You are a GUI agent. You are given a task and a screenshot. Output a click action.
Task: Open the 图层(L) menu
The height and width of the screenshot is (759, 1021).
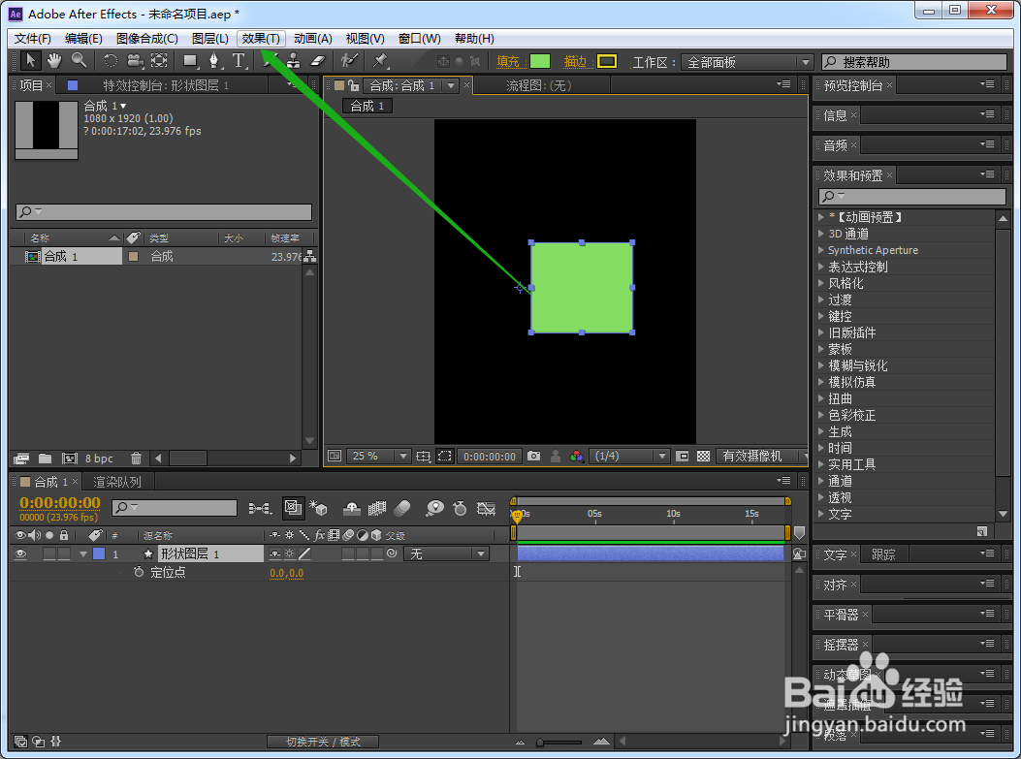point(210,39)
